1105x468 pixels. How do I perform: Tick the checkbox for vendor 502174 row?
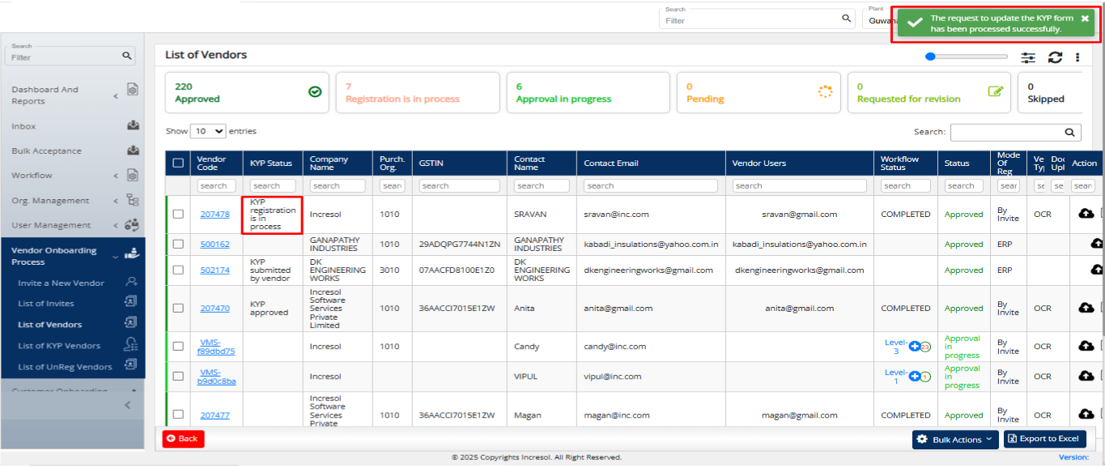(178, 270)
